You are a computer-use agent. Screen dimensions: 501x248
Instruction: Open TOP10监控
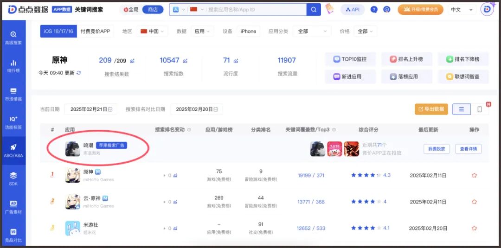350,59
